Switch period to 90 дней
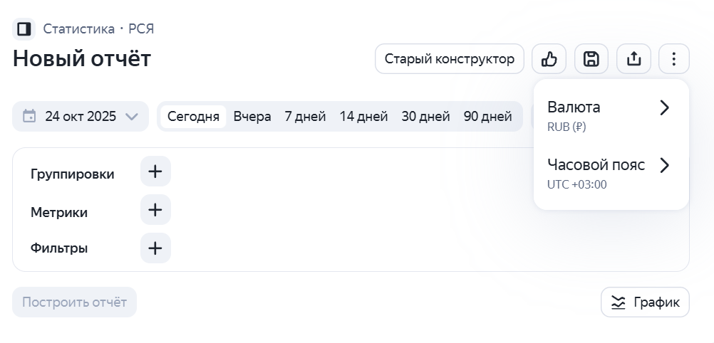Viewport: 714px width, 343px height. 487,117
